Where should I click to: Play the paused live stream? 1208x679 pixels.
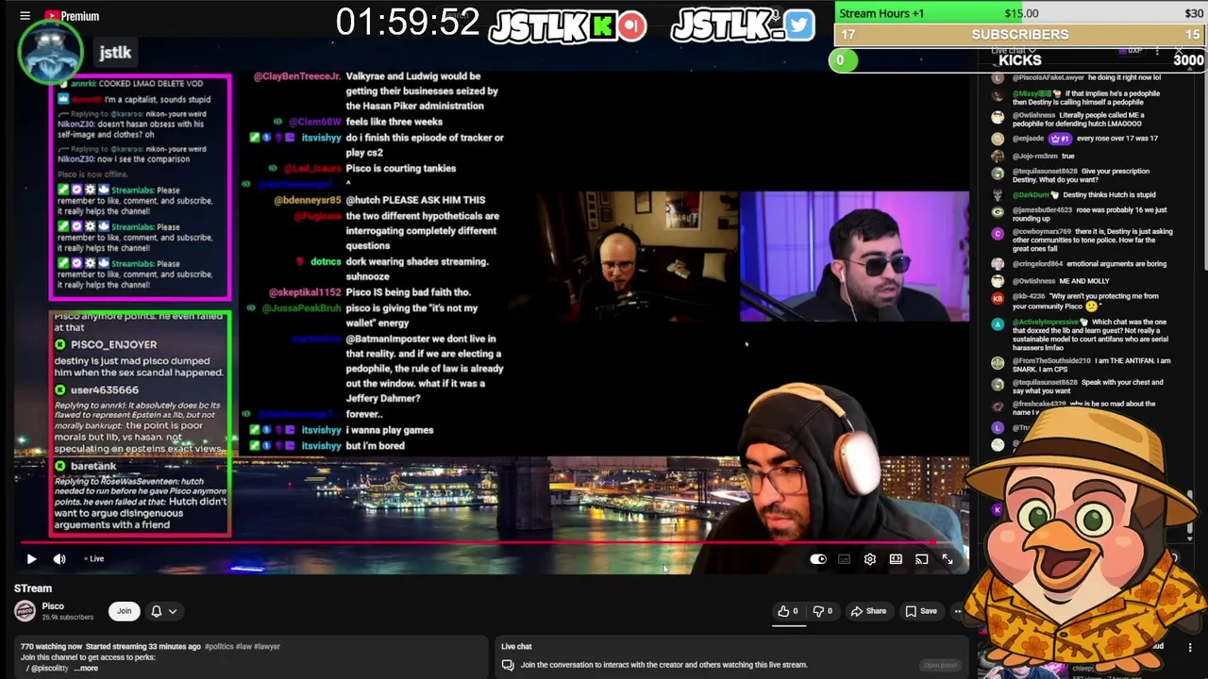pos(31,559)
